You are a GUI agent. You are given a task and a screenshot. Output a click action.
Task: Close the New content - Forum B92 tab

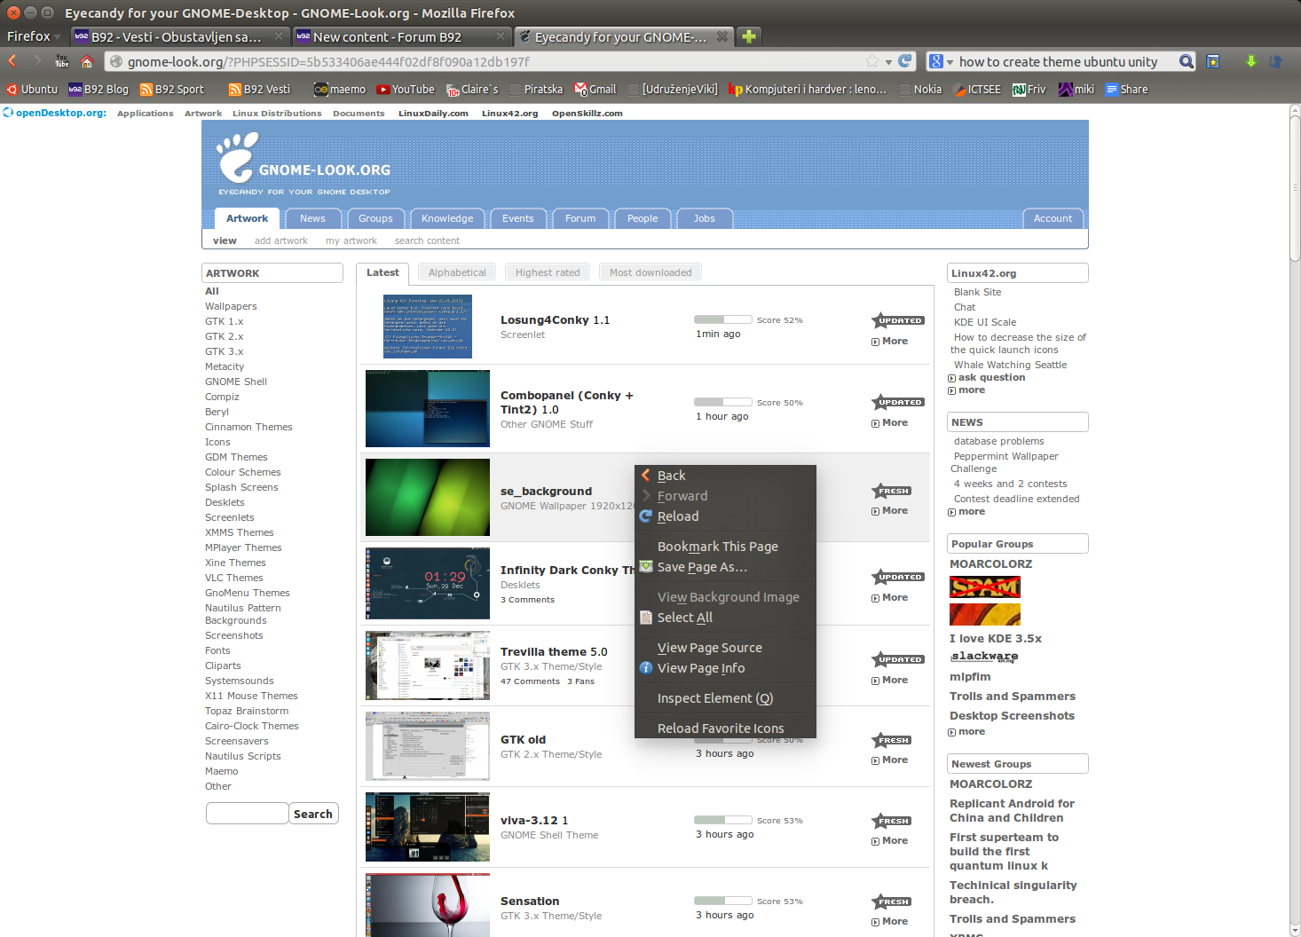click(501, 36)
